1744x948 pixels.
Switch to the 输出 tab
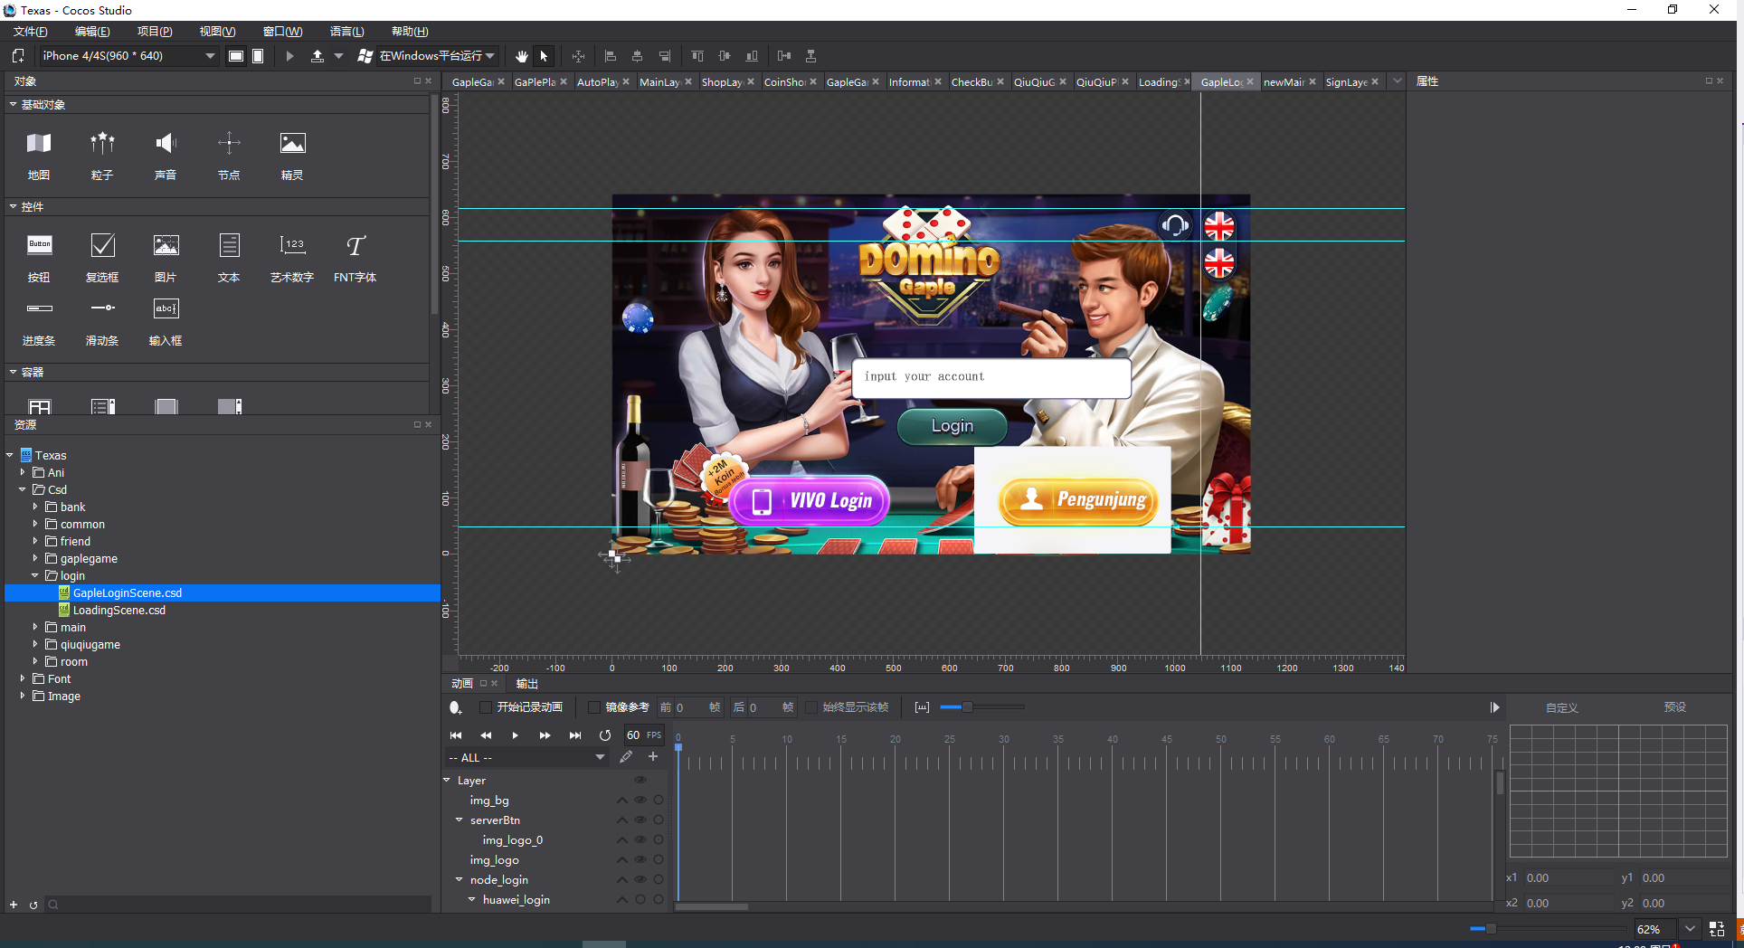point(526,684)
